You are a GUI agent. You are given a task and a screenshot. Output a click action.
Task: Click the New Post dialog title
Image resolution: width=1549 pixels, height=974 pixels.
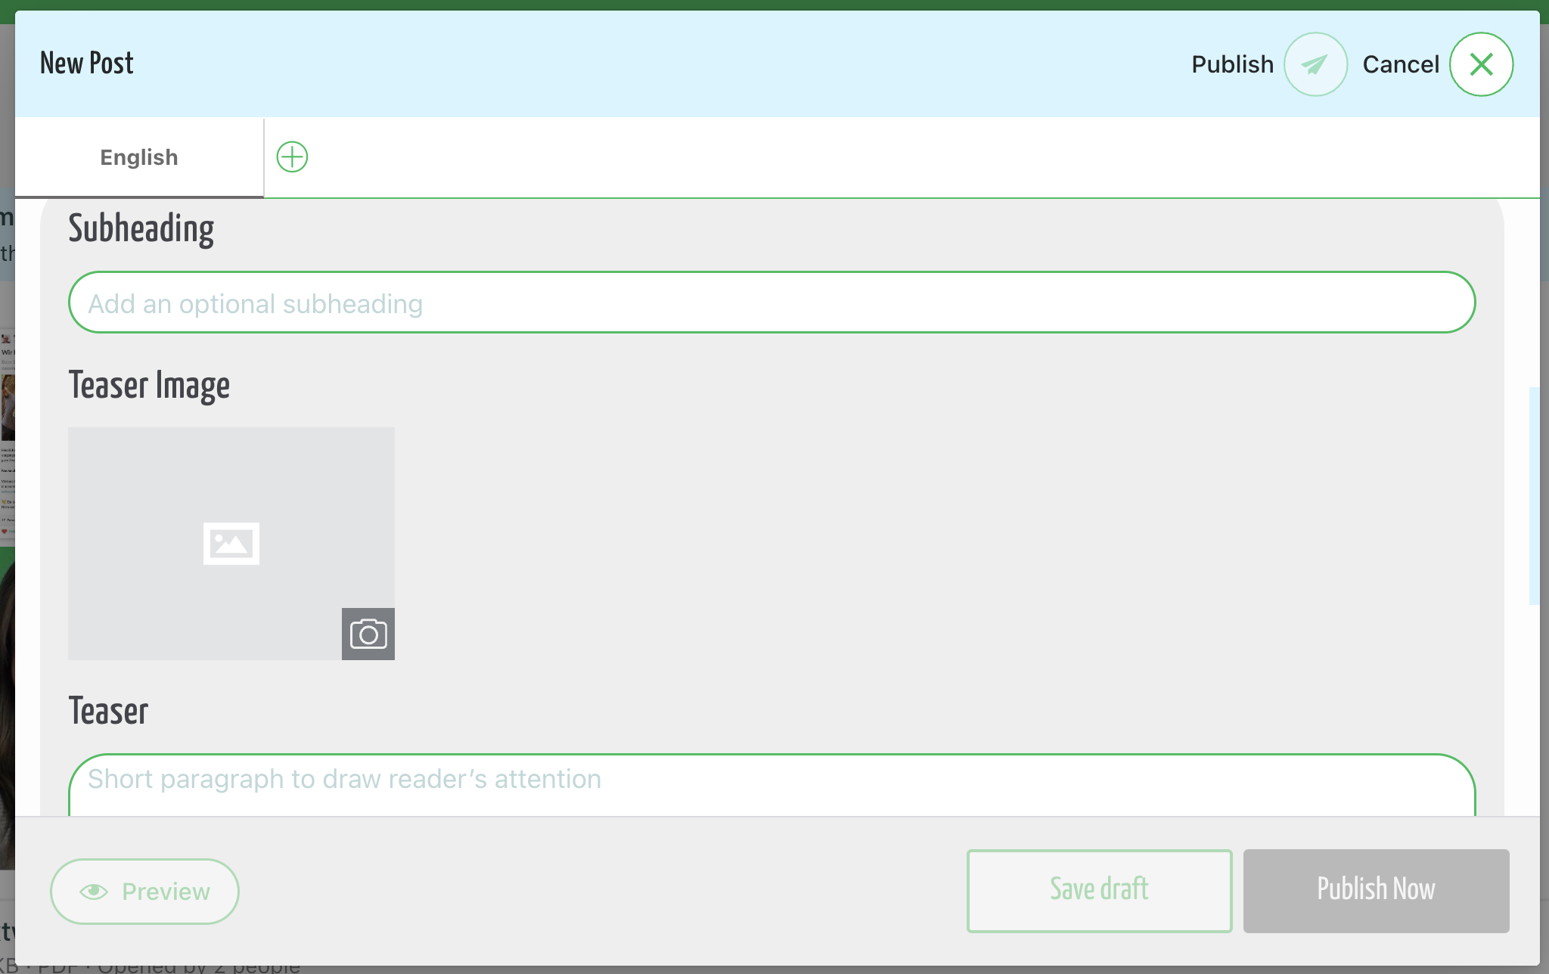tap(87, 64)
